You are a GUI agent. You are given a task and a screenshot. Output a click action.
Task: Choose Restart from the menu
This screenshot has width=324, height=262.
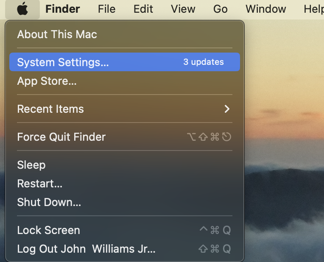[125, 184]
